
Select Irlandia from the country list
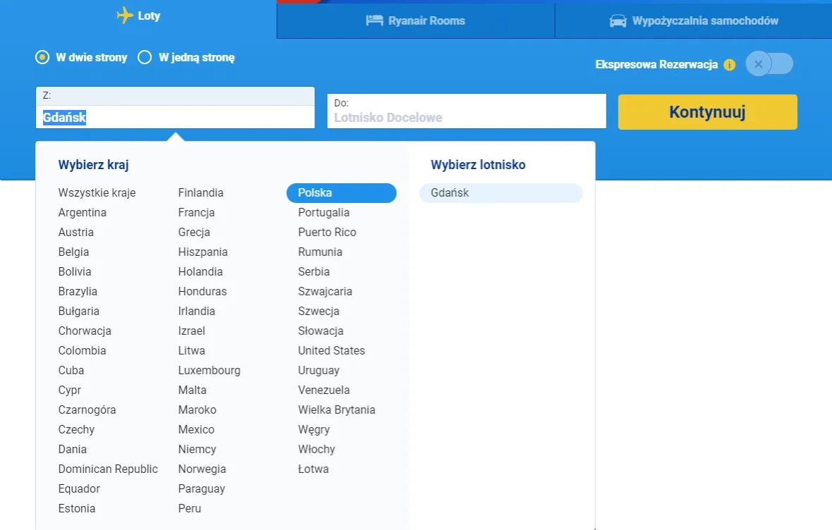pyautogui.click(x=196, y=311)
